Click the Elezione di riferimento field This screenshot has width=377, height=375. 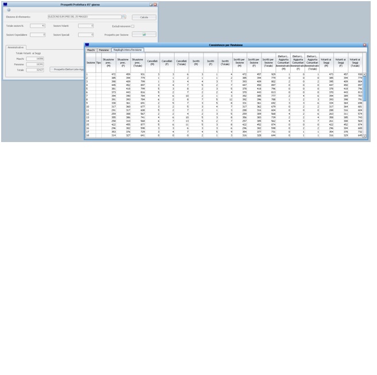(84, 17)
